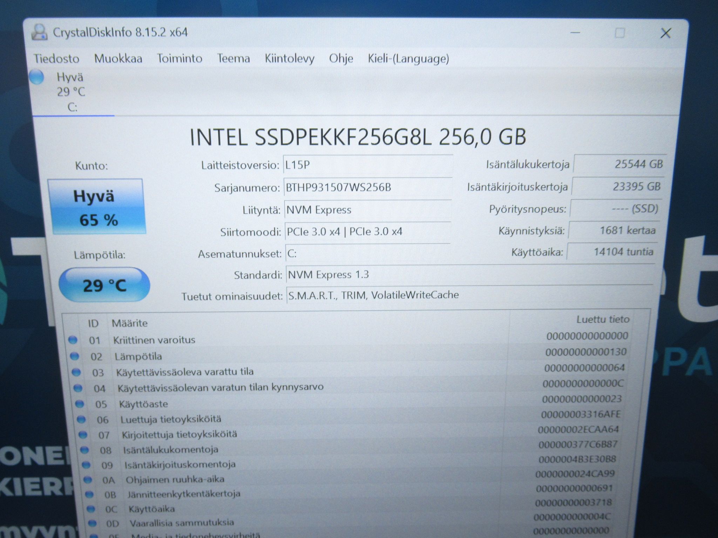Click status dot for 01 Kriittinen varoitus
Screen dimensions: 718x538
point(73,340)
